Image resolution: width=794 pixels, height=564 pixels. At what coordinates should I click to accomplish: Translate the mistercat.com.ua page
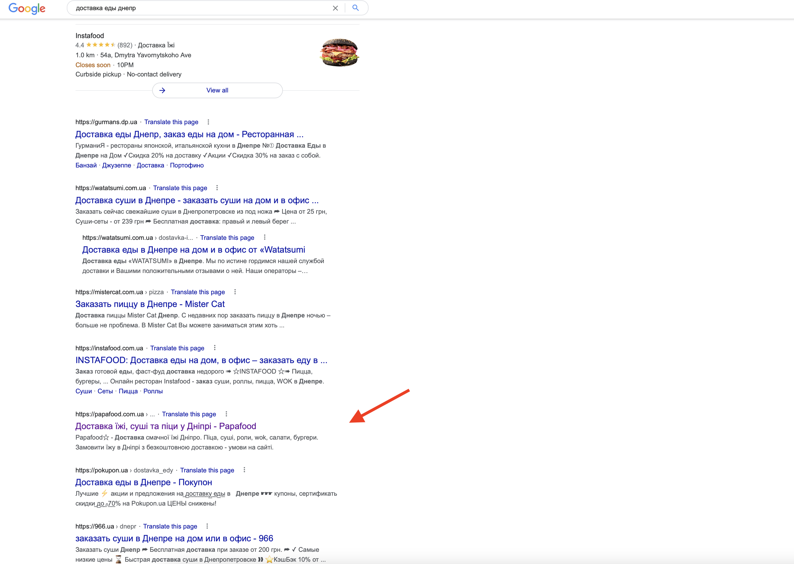pos(198,292)
